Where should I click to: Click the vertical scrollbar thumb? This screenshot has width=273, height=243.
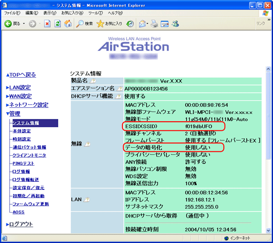[268, 115]
